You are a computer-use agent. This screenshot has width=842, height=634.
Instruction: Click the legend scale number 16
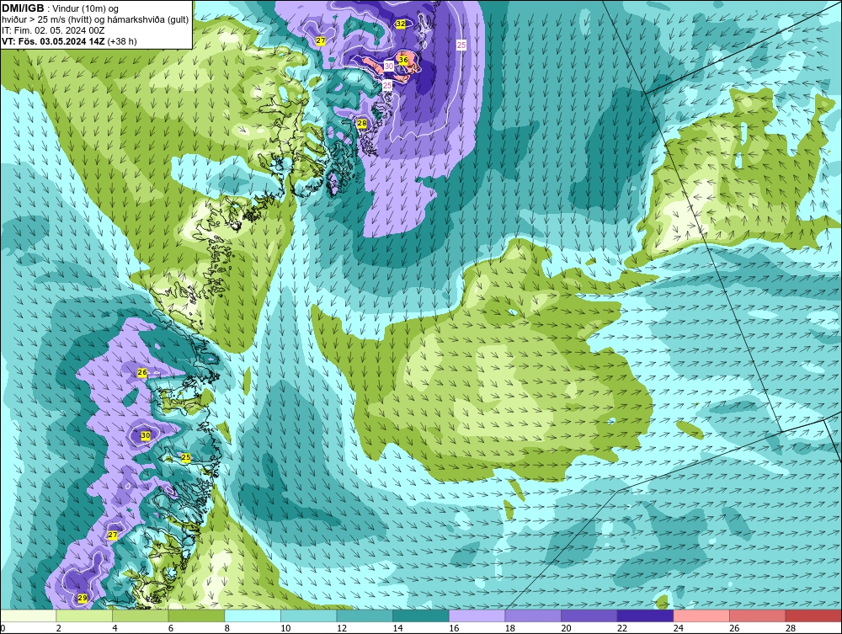click(454, 628)
